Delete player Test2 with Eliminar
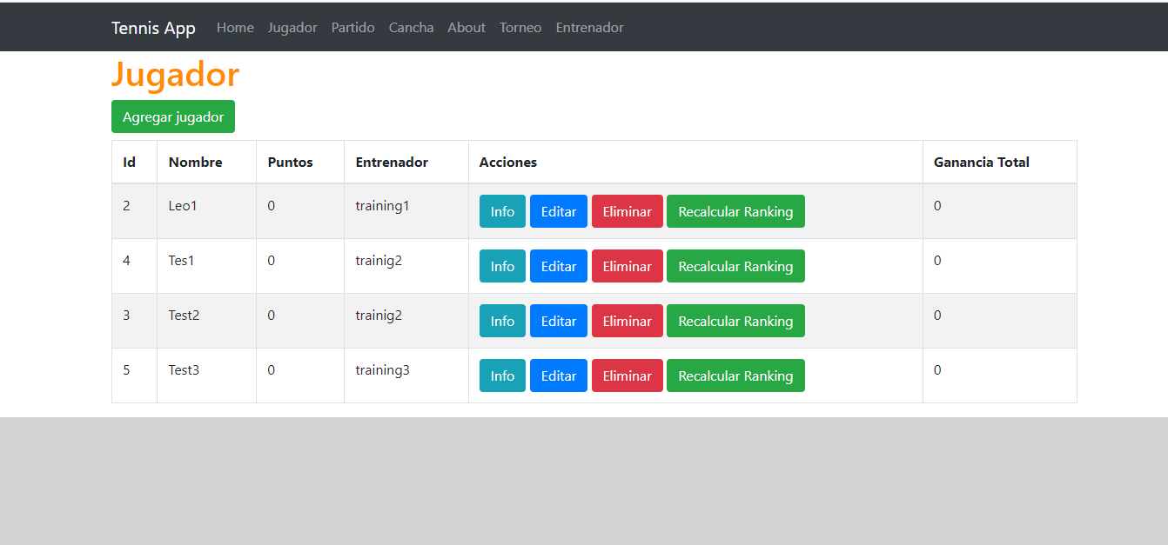Screen dimensions: 1168x545 [628, 321]
